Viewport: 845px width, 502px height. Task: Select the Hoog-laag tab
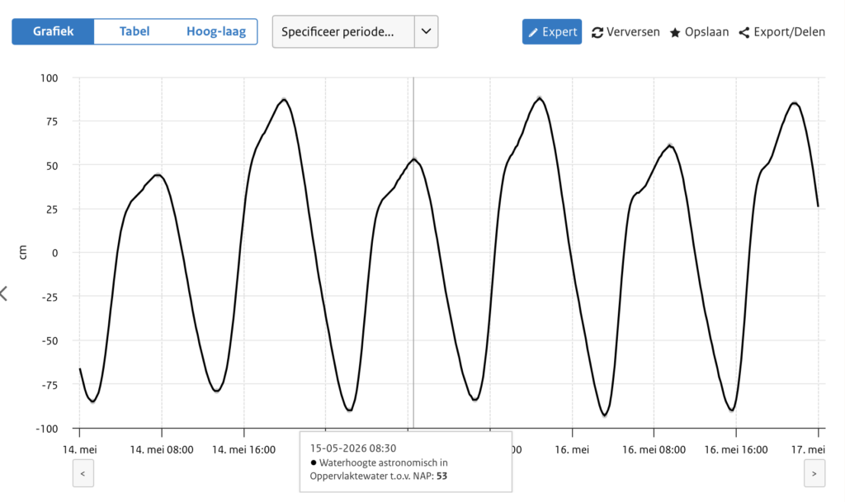point(215,32)
